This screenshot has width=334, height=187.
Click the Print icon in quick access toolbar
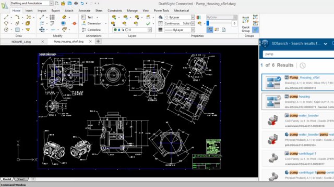[76, 3]
